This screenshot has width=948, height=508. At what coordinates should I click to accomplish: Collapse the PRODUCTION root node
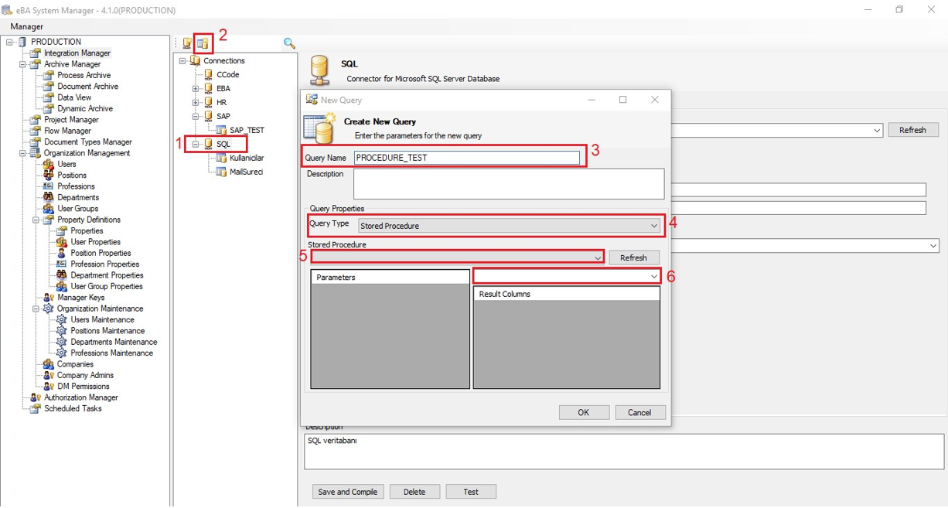9,42
